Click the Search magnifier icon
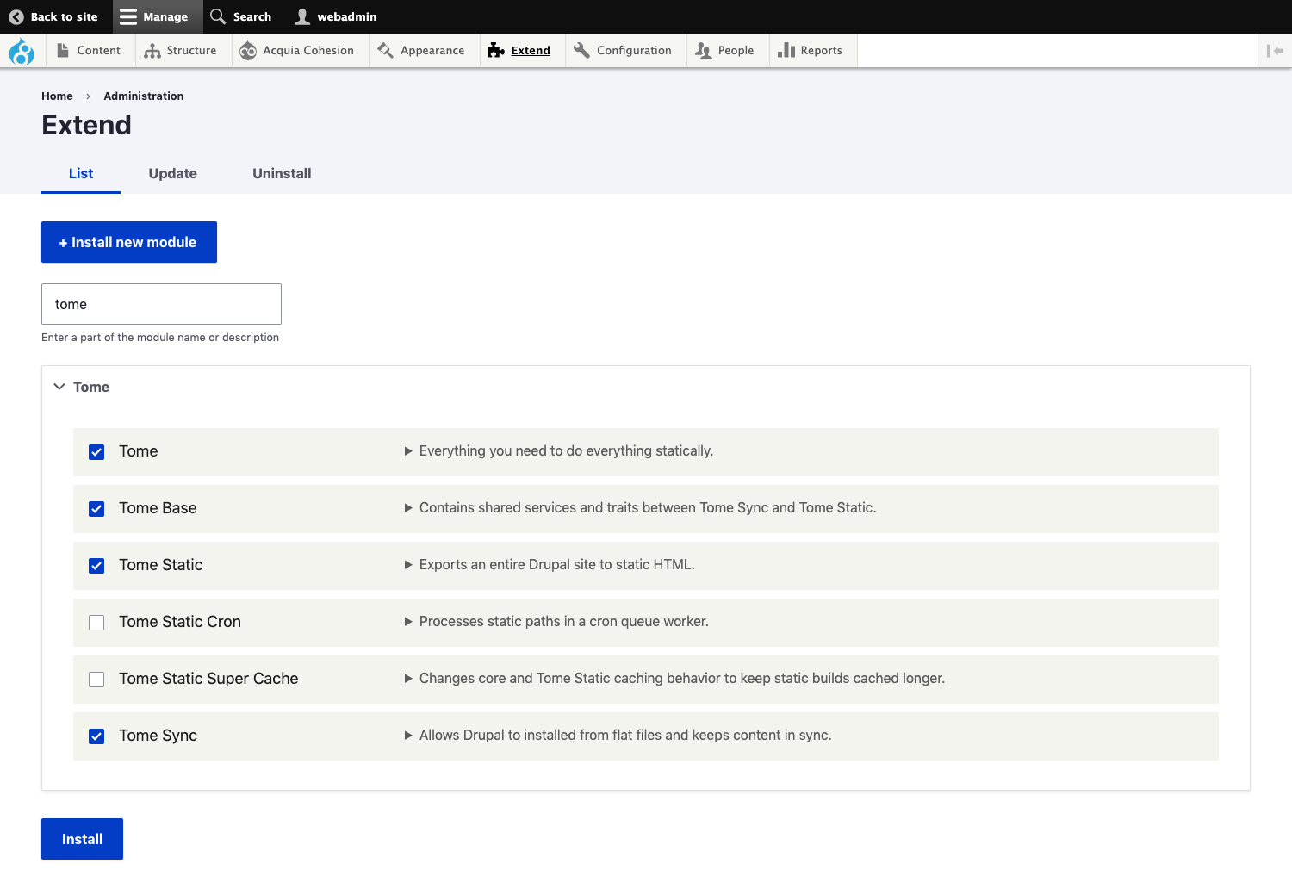Image resolution: width=1292 pixels, height=882 pixels. coord(219,16)
